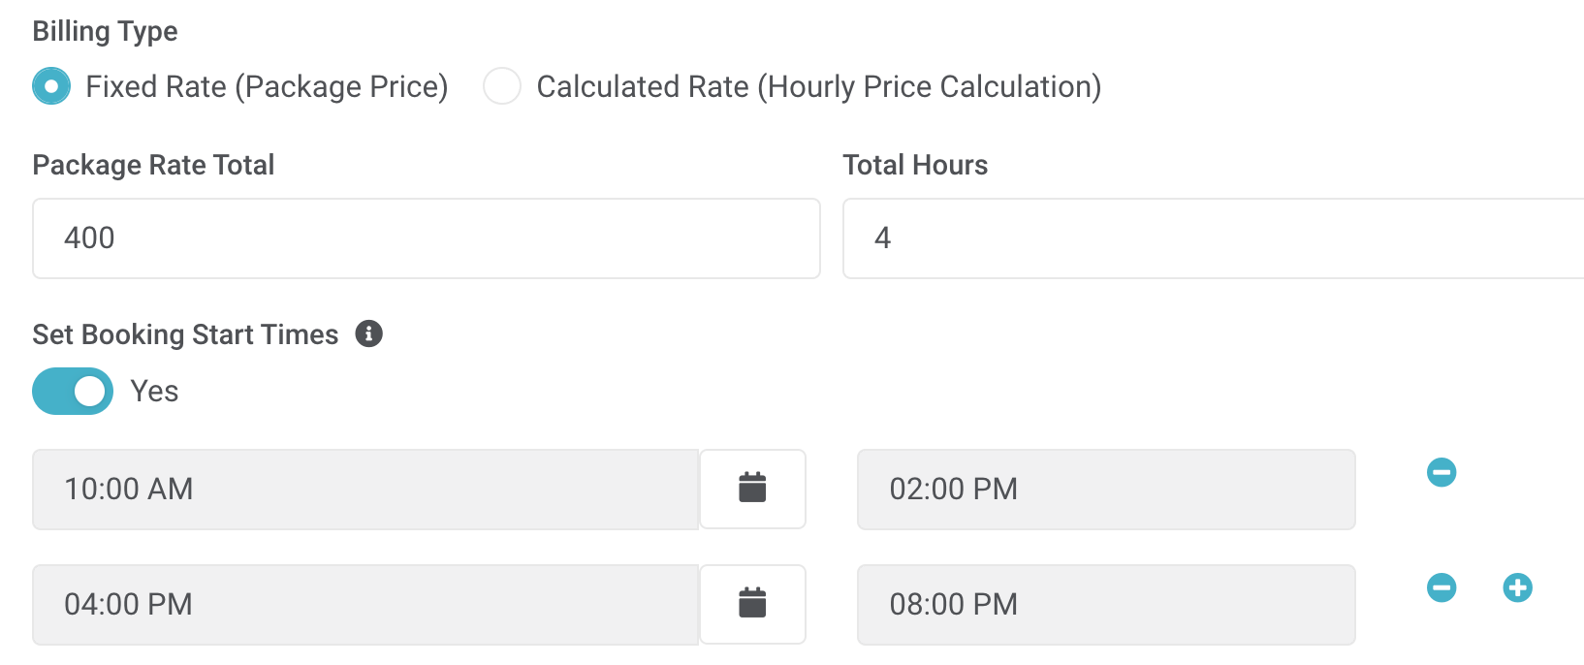Remove the 04:00 PM to 08:00 PM time slot

point(1441,587)
